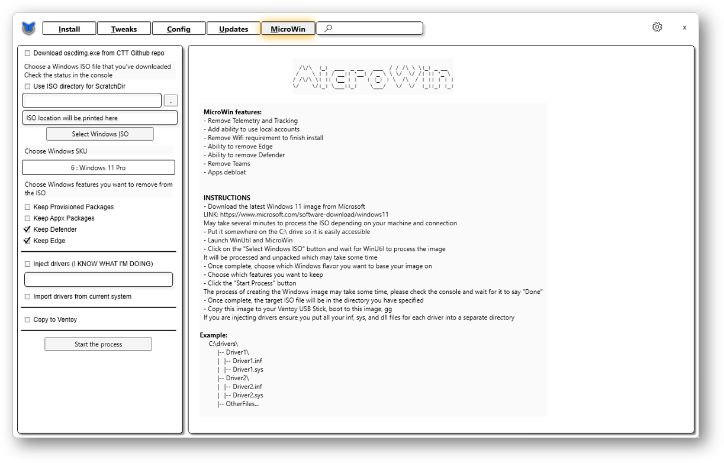Viewport: 724px width, 463px height.
Task: Open the Config tab
Action: [x=179, y=28]
